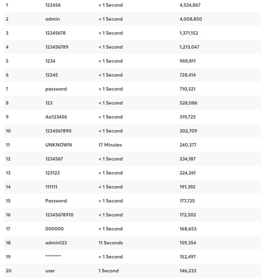
Task: Select the password "123456" in row 1
Action: coord(53,5)
